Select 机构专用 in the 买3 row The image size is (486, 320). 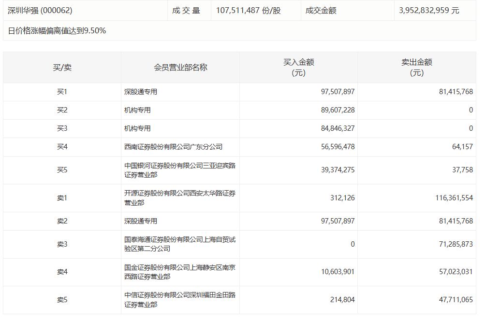point(137,128)
